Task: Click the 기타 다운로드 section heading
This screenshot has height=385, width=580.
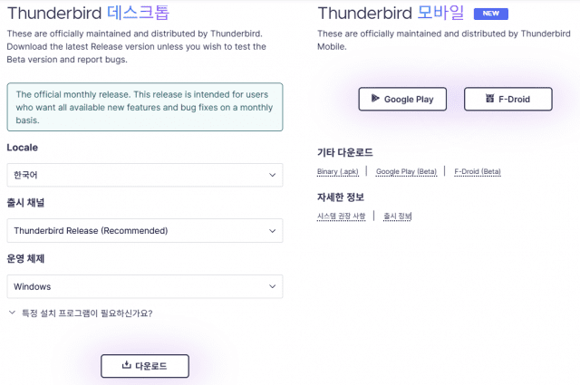Action: (344, 152)
